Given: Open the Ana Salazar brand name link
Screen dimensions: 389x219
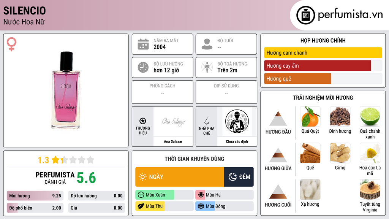Looking at the screenshot, I should (173, 141).
